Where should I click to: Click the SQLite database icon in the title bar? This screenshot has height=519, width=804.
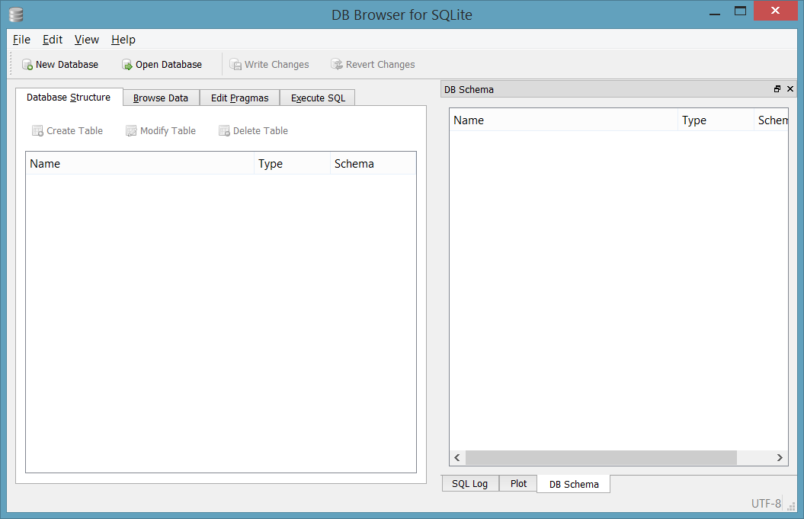15,14
